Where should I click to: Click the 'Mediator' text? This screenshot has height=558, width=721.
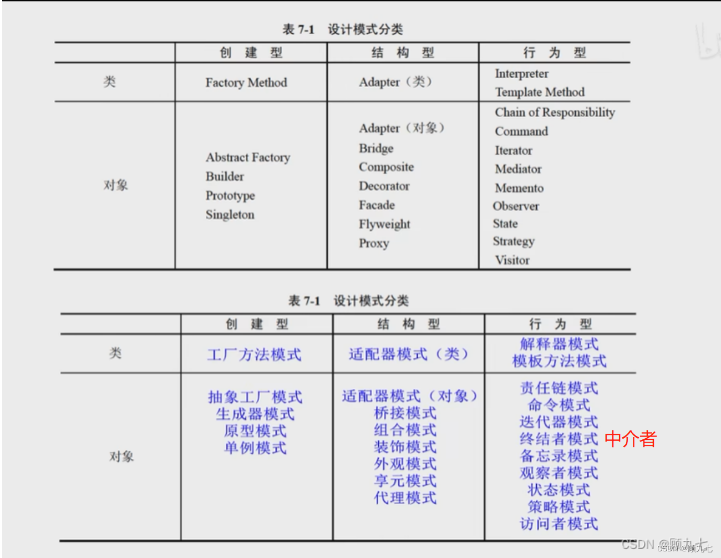(518, 169)
